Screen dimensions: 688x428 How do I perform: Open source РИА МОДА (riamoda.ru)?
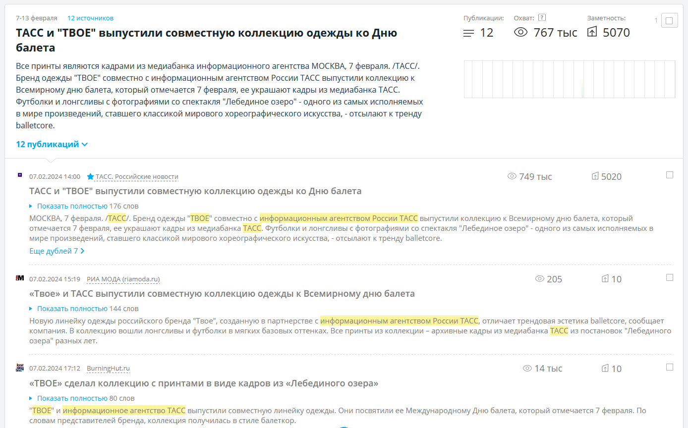pos(123,279)
